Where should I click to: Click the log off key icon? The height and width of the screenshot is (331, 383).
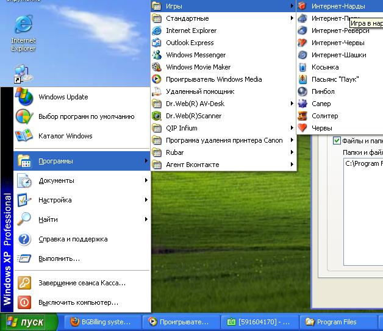24,283
